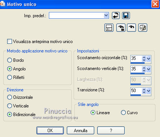Enable Visualizza anteprima motivo unico checkbox

pos(9,42)
